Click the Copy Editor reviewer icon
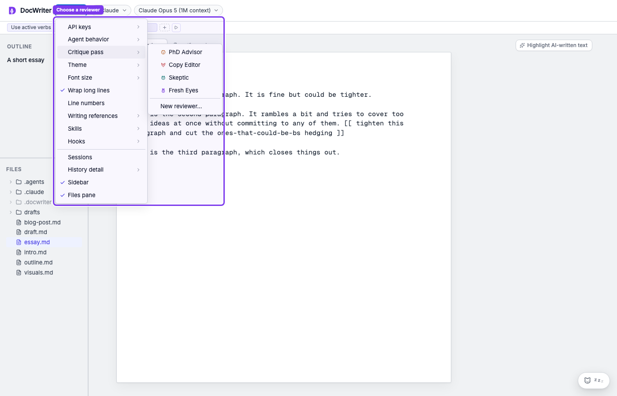This screenshot has height=396, width=617. point(163,65)
